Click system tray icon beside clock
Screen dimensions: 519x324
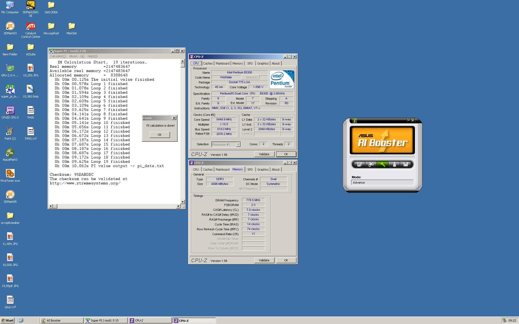pos(504,320)
